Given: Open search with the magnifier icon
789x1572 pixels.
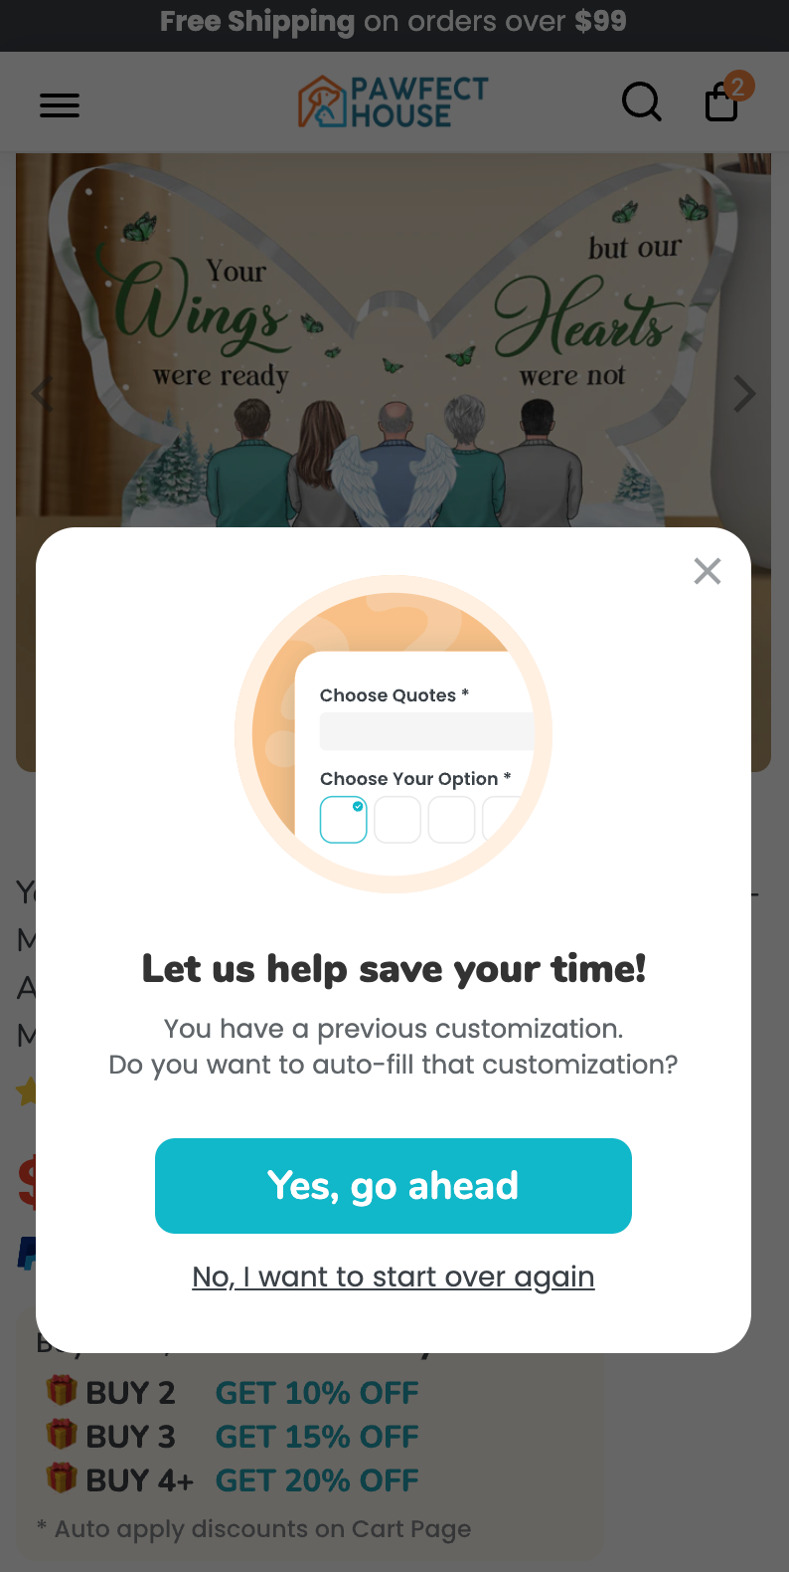Looking at the screenshot, I should 641,101.
